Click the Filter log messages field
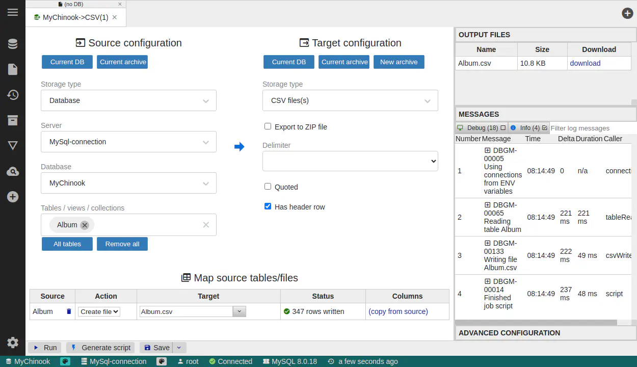The height and width of the screenshot is (367, 637). click(x=591, y=128)
